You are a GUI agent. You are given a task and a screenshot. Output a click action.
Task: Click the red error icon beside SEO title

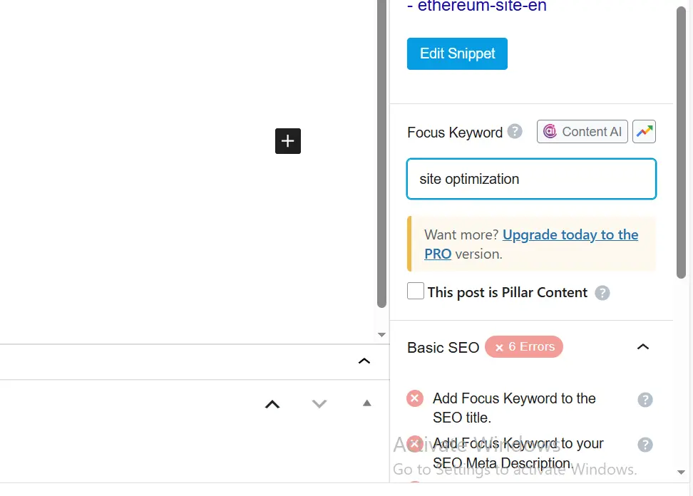click(415, 398)
